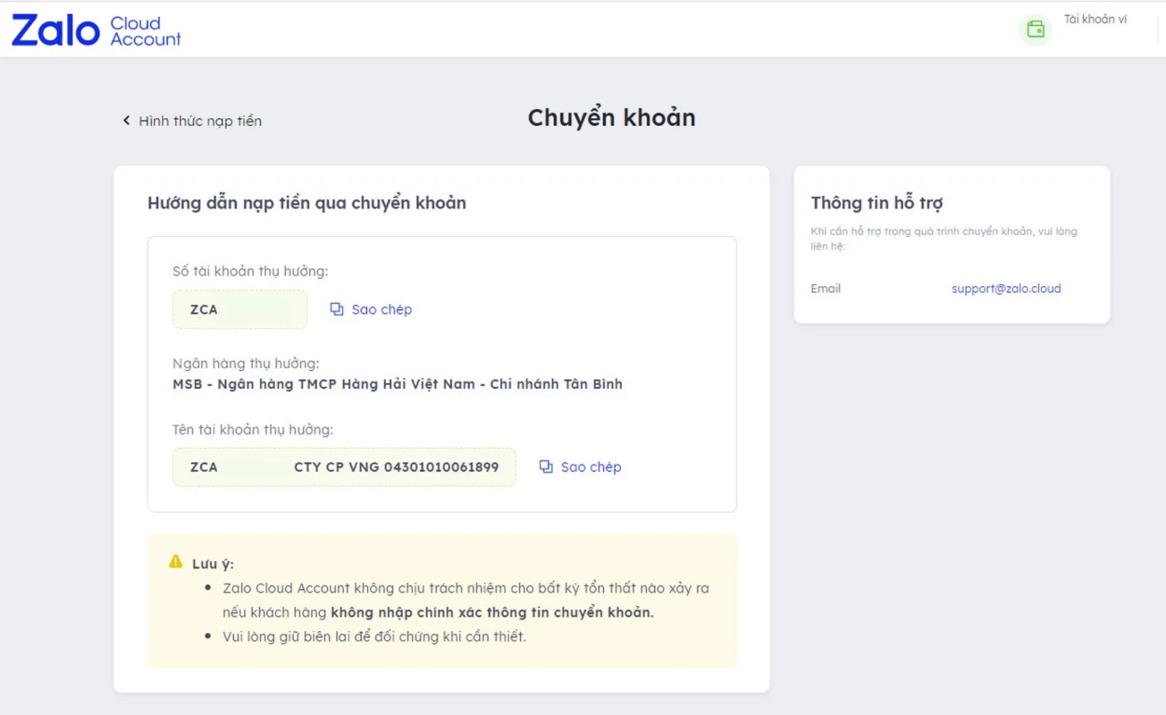Viewport: 1166px width, 715px height.
Task: Click copy icon beside beneficiary account number
Action: pyautogui.click(x=337, y=309)
